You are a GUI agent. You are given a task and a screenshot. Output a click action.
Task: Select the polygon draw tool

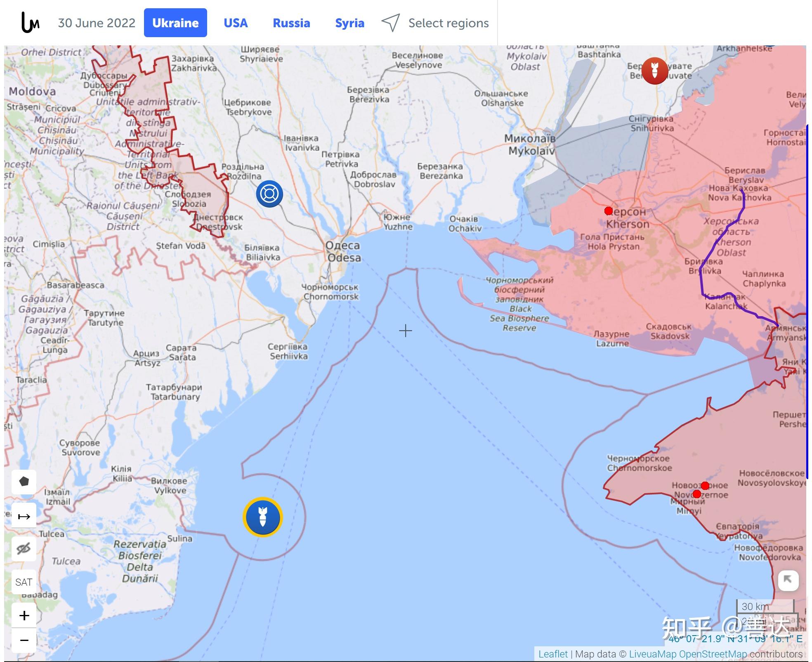[x=24, y=482]
